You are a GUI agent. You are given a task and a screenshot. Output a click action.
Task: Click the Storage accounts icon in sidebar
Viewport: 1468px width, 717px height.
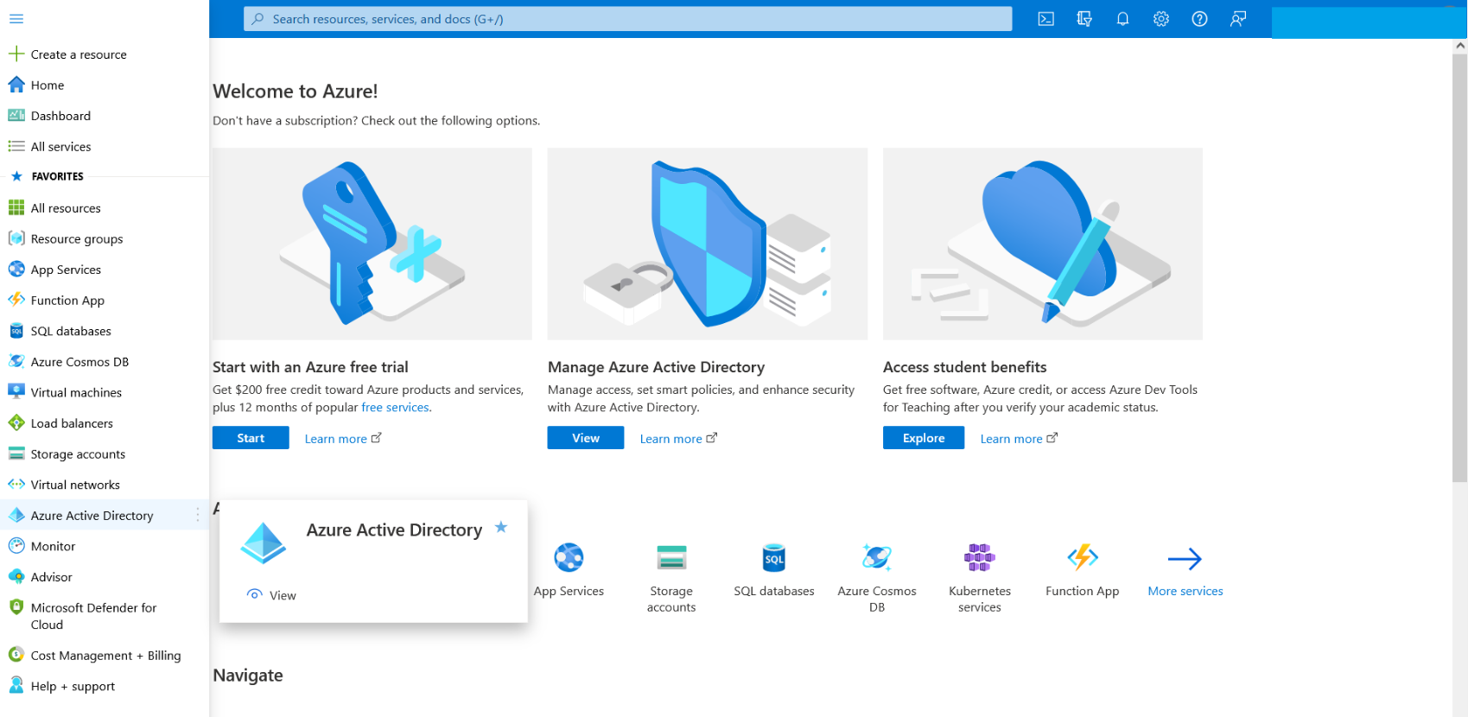pyautogui.click(x=16, y=454)
